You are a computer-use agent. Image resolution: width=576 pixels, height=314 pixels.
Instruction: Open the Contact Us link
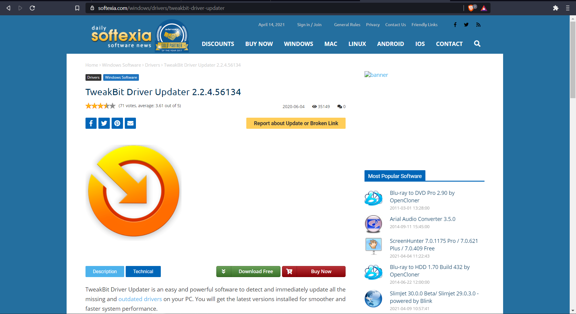click(395, 25)
